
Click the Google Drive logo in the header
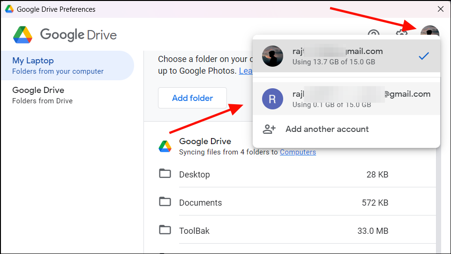click(65, 35)
